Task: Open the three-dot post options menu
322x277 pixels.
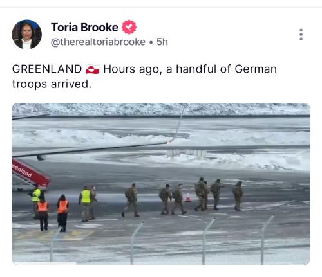Action: 301,34
